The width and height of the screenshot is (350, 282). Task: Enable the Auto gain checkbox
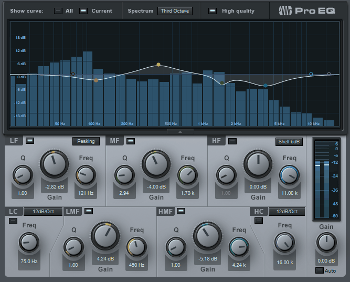point(319,270)
